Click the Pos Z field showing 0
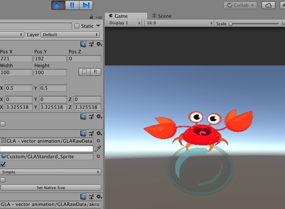Image resolution: width=285 pixels, height=209 pixels. [85, 59]
